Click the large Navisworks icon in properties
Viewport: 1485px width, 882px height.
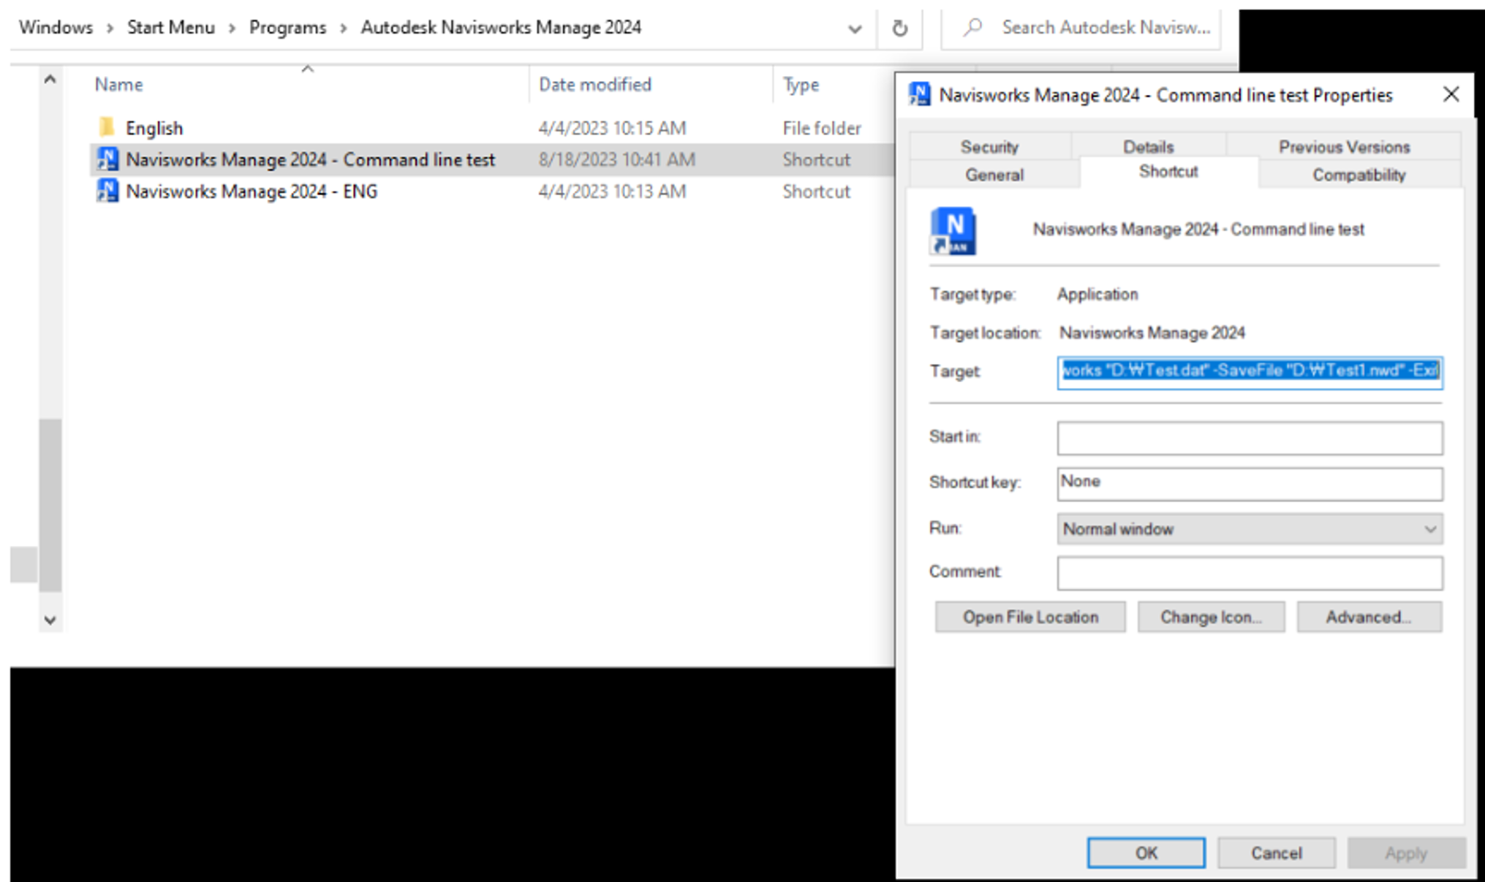(953, 231)
